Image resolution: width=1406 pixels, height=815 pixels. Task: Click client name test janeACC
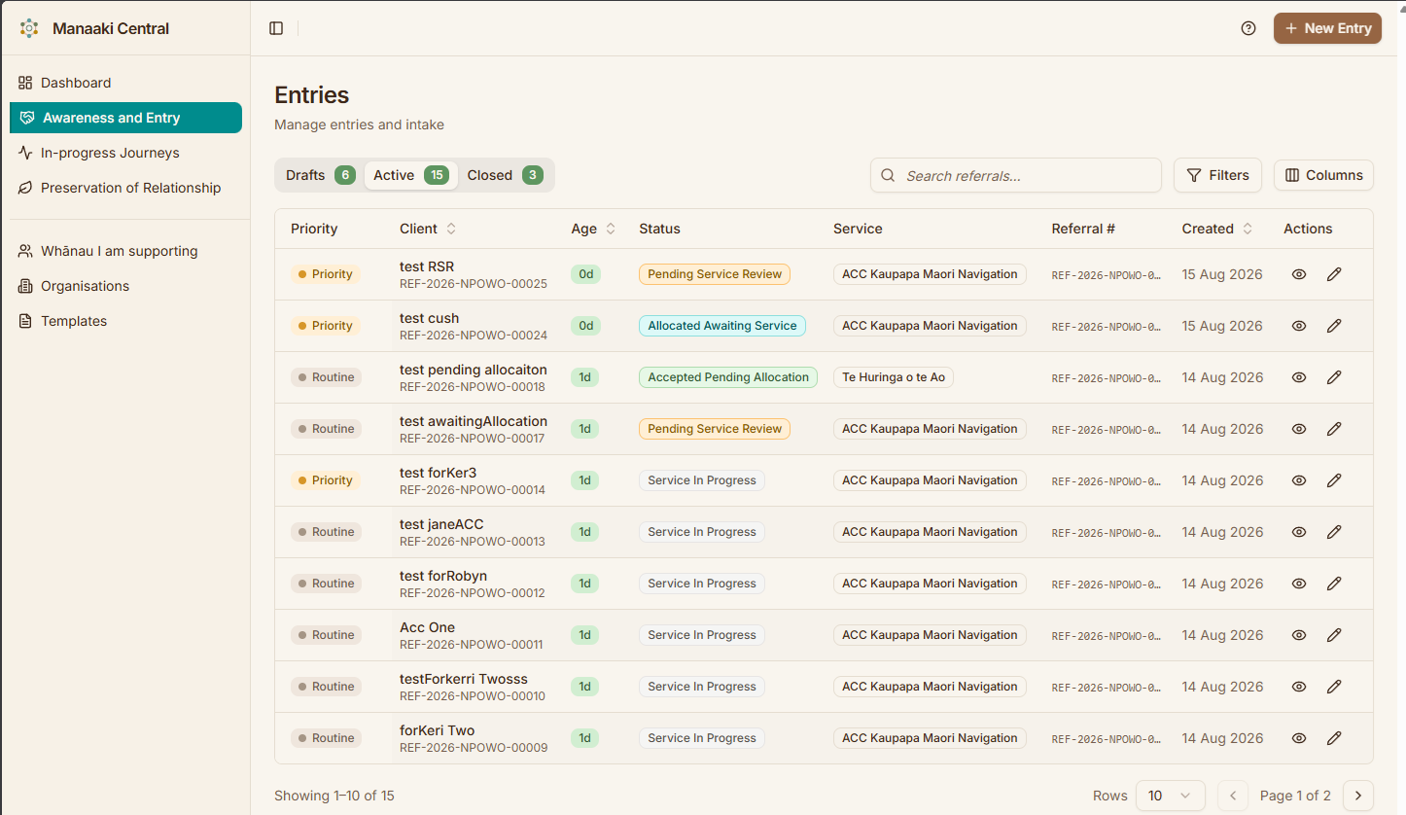pyautogui.click(x=441, y=524)
